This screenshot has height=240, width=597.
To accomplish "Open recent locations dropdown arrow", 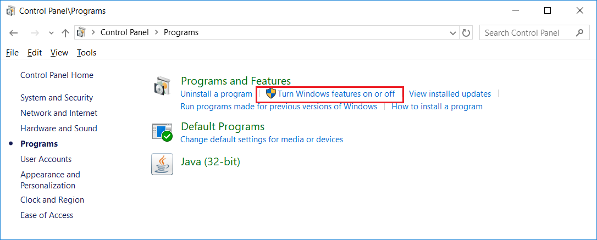I will click(x=52, y=33).
